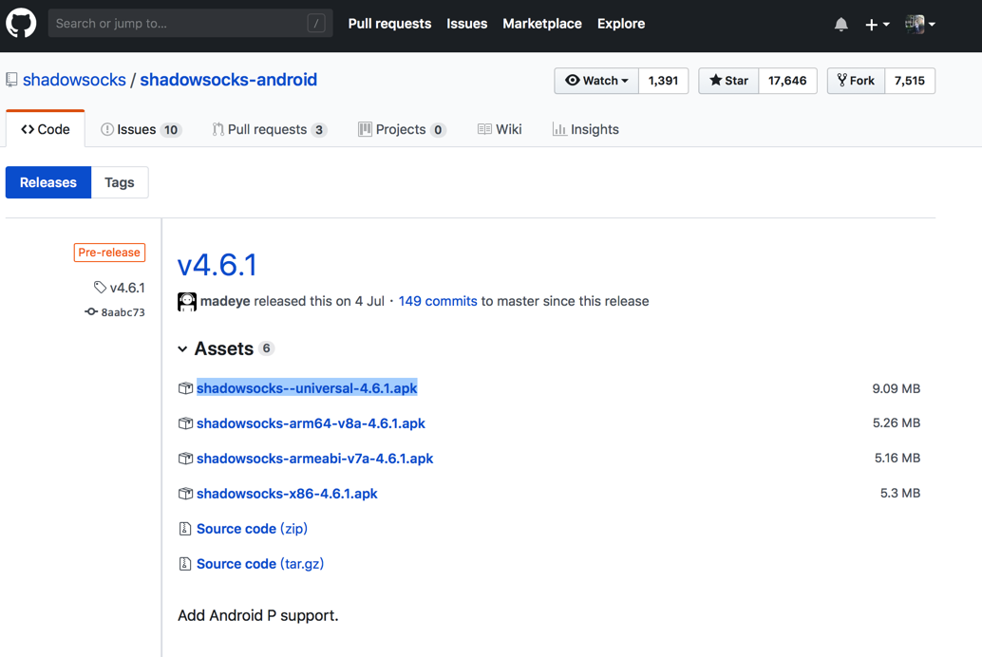
Task: Click the GitHub Octocat logo
Action: [21, 24]
